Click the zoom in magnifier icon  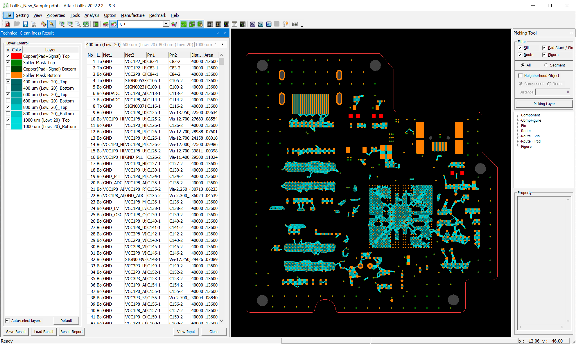point(62,24)
